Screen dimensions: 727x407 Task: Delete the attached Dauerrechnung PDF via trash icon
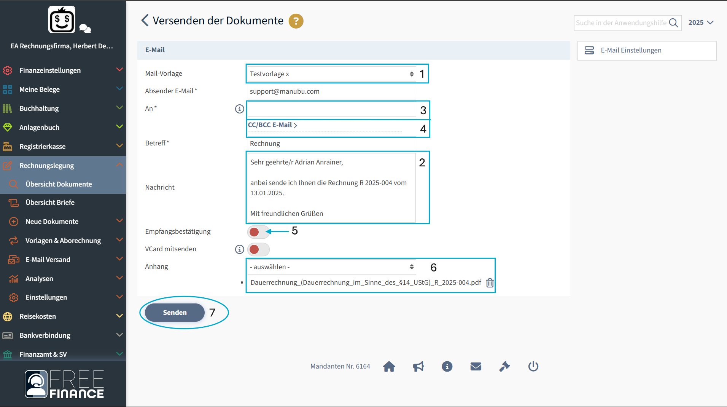[x=490, y=283]
